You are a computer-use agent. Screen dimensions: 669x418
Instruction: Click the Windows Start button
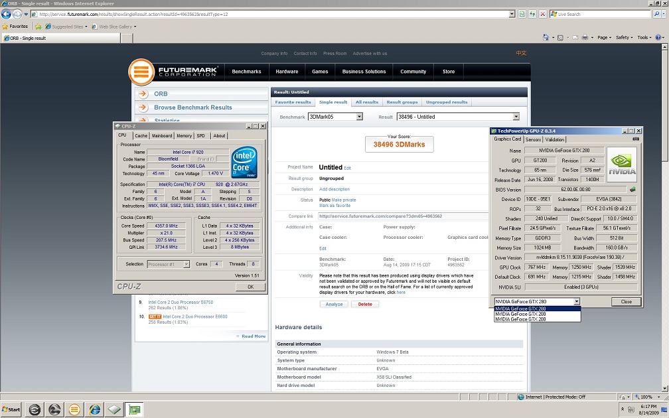[11, 409]
